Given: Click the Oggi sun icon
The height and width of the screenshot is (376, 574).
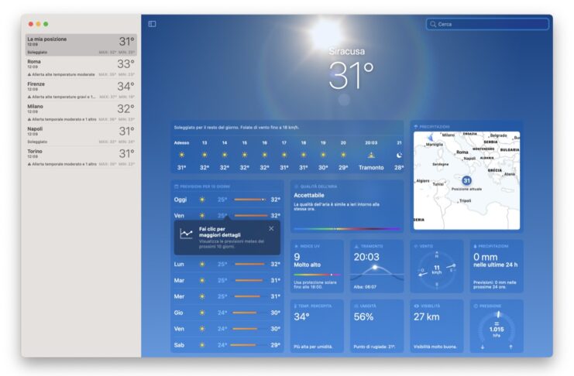Looking at the screenshot, I should point(202,200).
